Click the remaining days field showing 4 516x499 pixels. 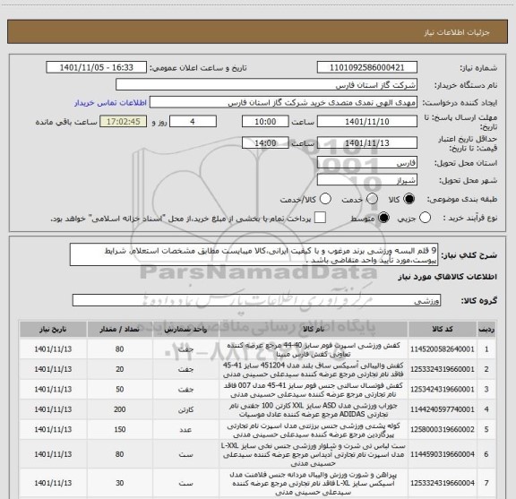[x=193, y=122]
